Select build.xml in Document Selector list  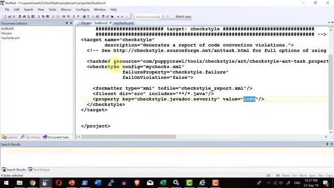click(x=7, y=28)
